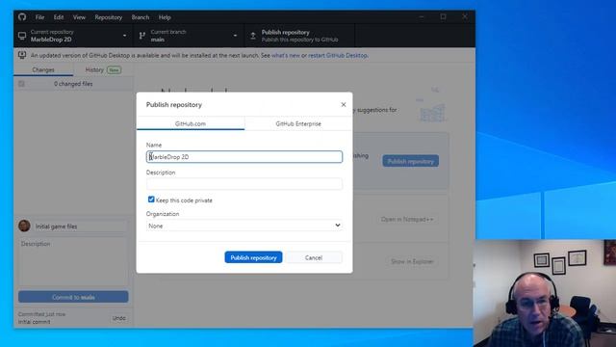Expand the Current repository MarbleDrop 2D dropdown
The image size is (616, 347).
click(x=74, y=36)
